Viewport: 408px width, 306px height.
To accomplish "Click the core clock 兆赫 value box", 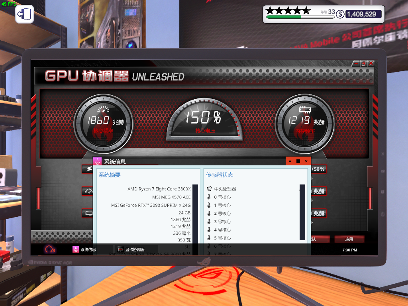I will click(x=318, y=191).
